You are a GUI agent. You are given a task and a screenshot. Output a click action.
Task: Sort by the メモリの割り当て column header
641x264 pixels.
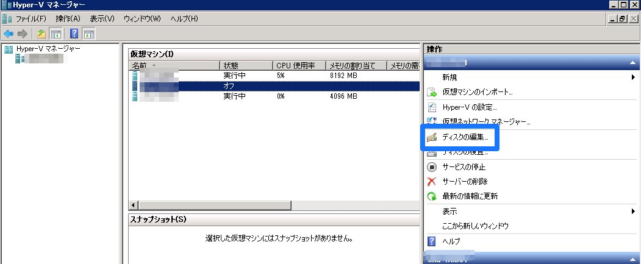(356, 66)
